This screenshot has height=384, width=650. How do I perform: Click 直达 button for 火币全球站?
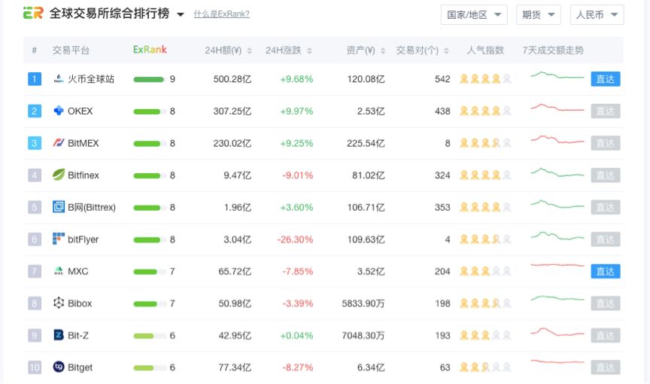(605, 79)
